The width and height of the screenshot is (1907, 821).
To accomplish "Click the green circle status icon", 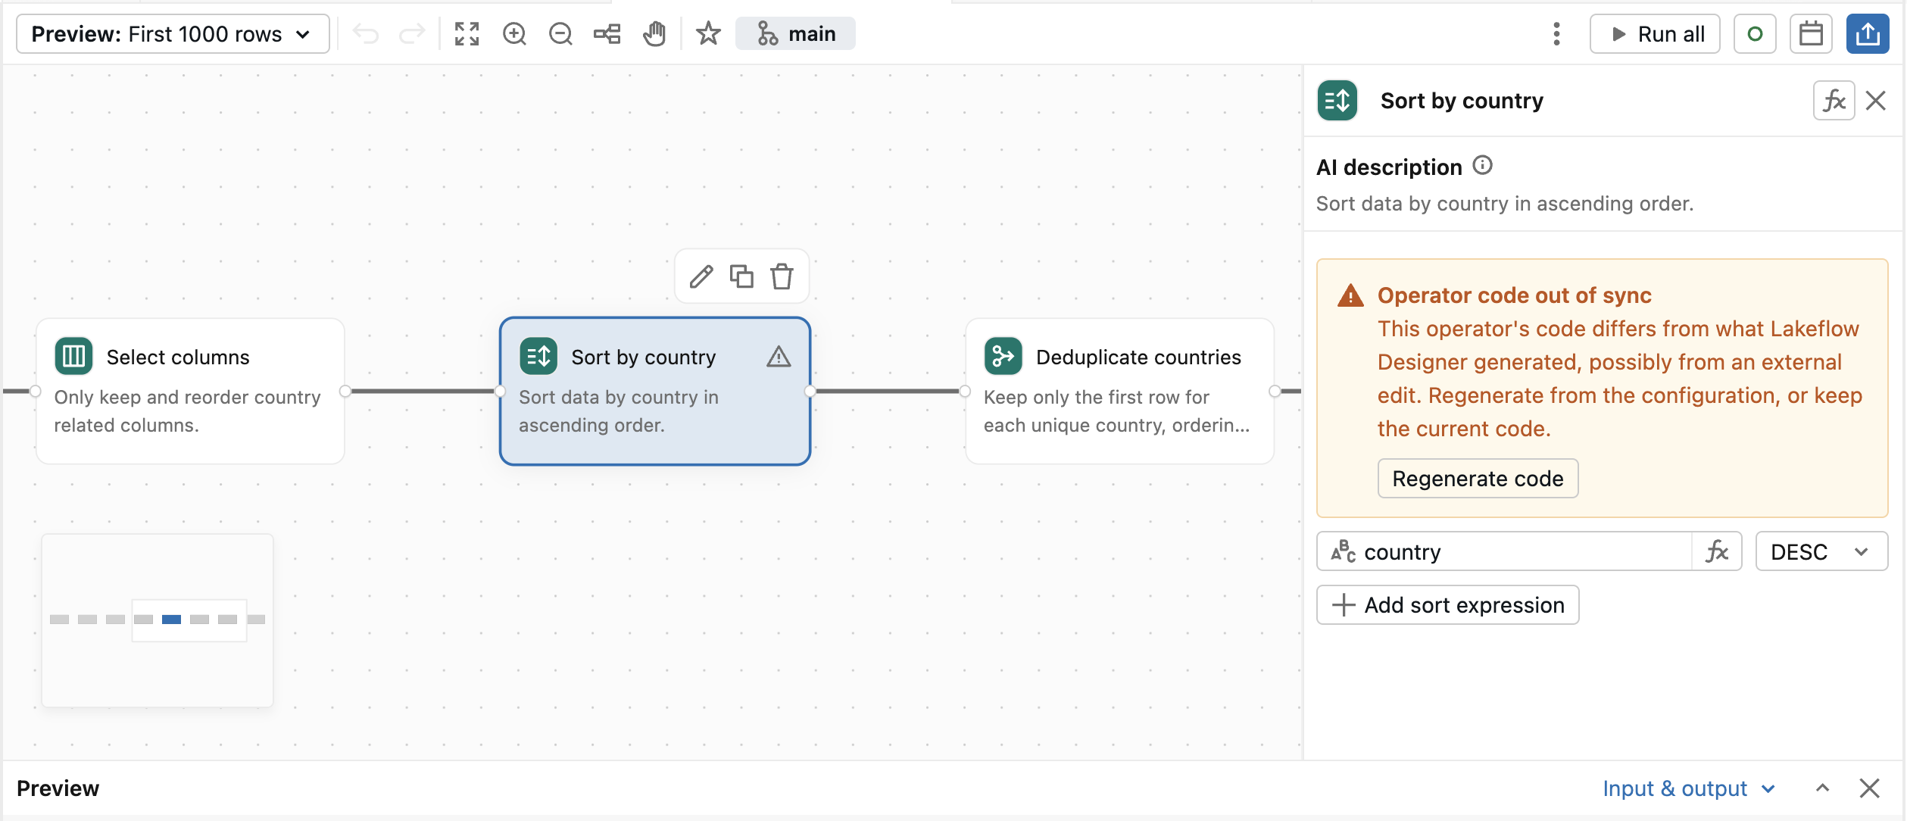I will pyautogui.click(x=1755, y=34).
